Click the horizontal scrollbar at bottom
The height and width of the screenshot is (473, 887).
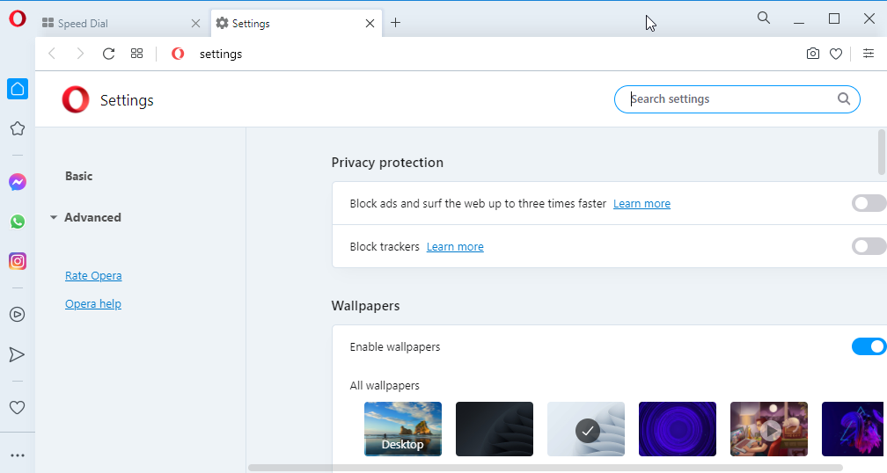pos(546,468)
